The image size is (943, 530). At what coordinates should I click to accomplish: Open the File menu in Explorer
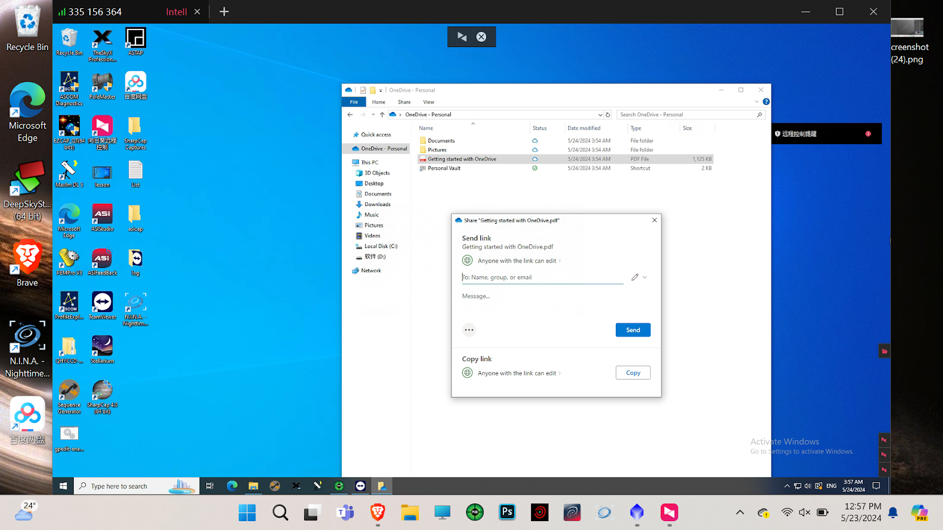pos(354,102)
